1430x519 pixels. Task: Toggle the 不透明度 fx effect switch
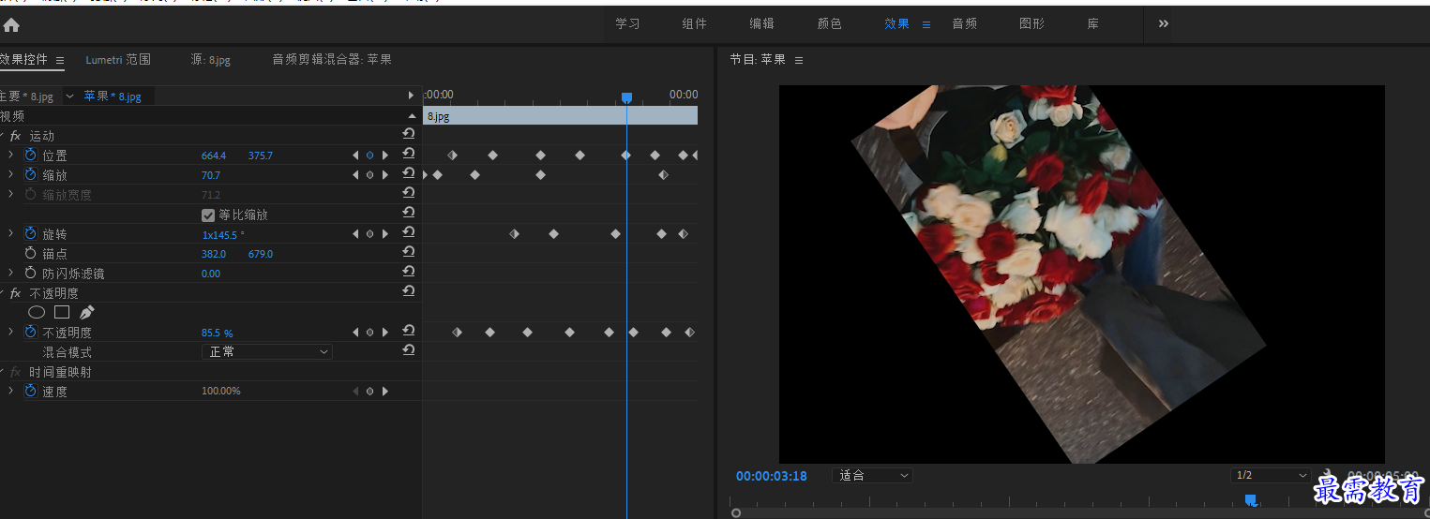pyautogui.click(x=15, y=293)
